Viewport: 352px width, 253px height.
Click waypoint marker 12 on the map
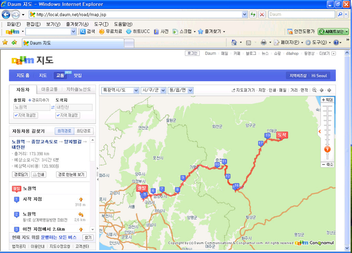[228, 176]
